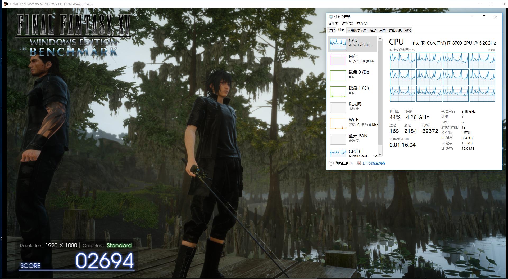Click the sidebar scroll down arrow
The image size is (508, 279).
click(x=380, y=154)
